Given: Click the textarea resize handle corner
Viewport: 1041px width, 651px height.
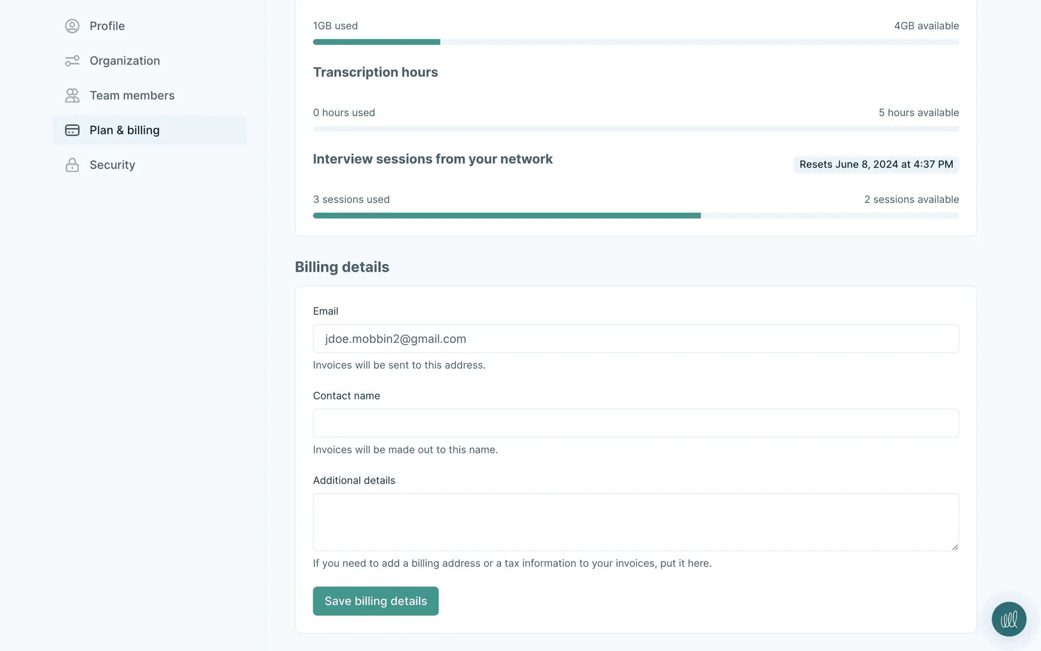Looking at the screenshot, I should [x=955, y=547].
